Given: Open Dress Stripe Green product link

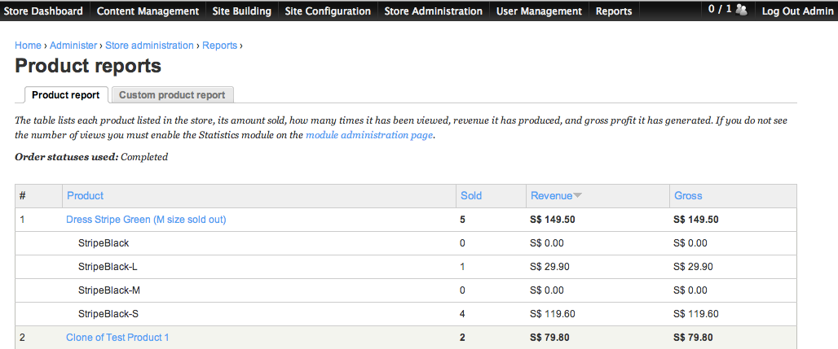Looking at the screenshot, I should pyautogui.click(x=146, y=220).
